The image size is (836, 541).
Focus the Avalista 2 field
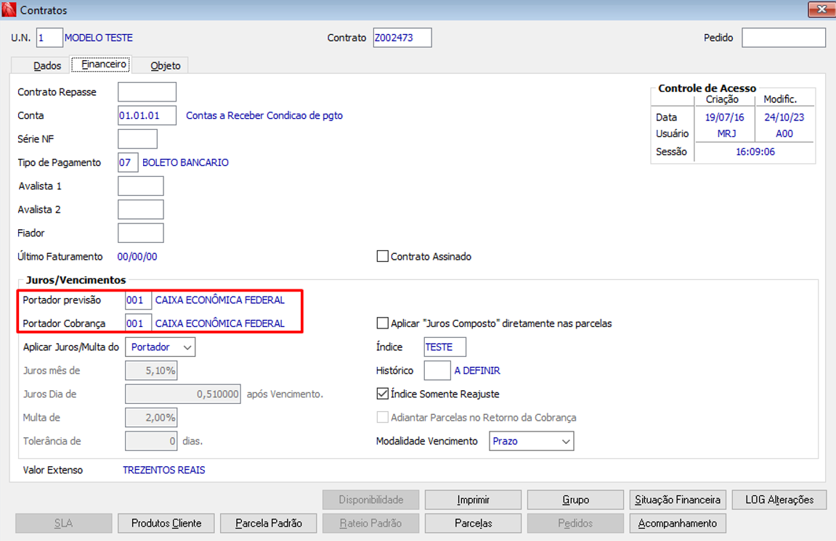(x=140, y=210)
